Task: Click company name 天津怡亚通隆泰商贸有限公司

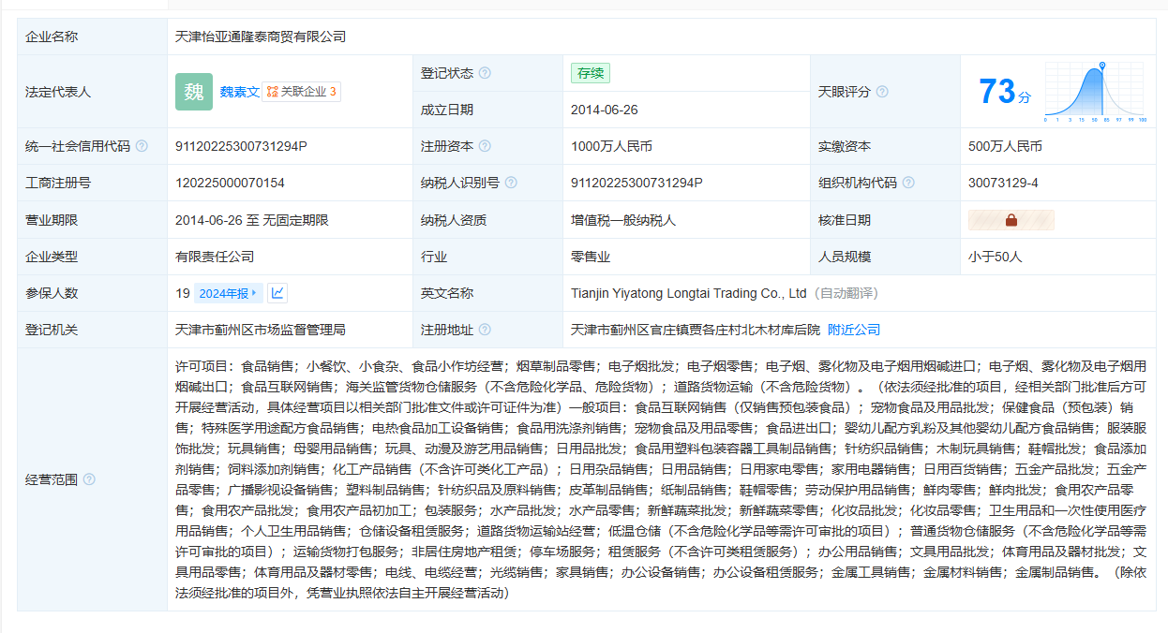Action: click(261, 37)
